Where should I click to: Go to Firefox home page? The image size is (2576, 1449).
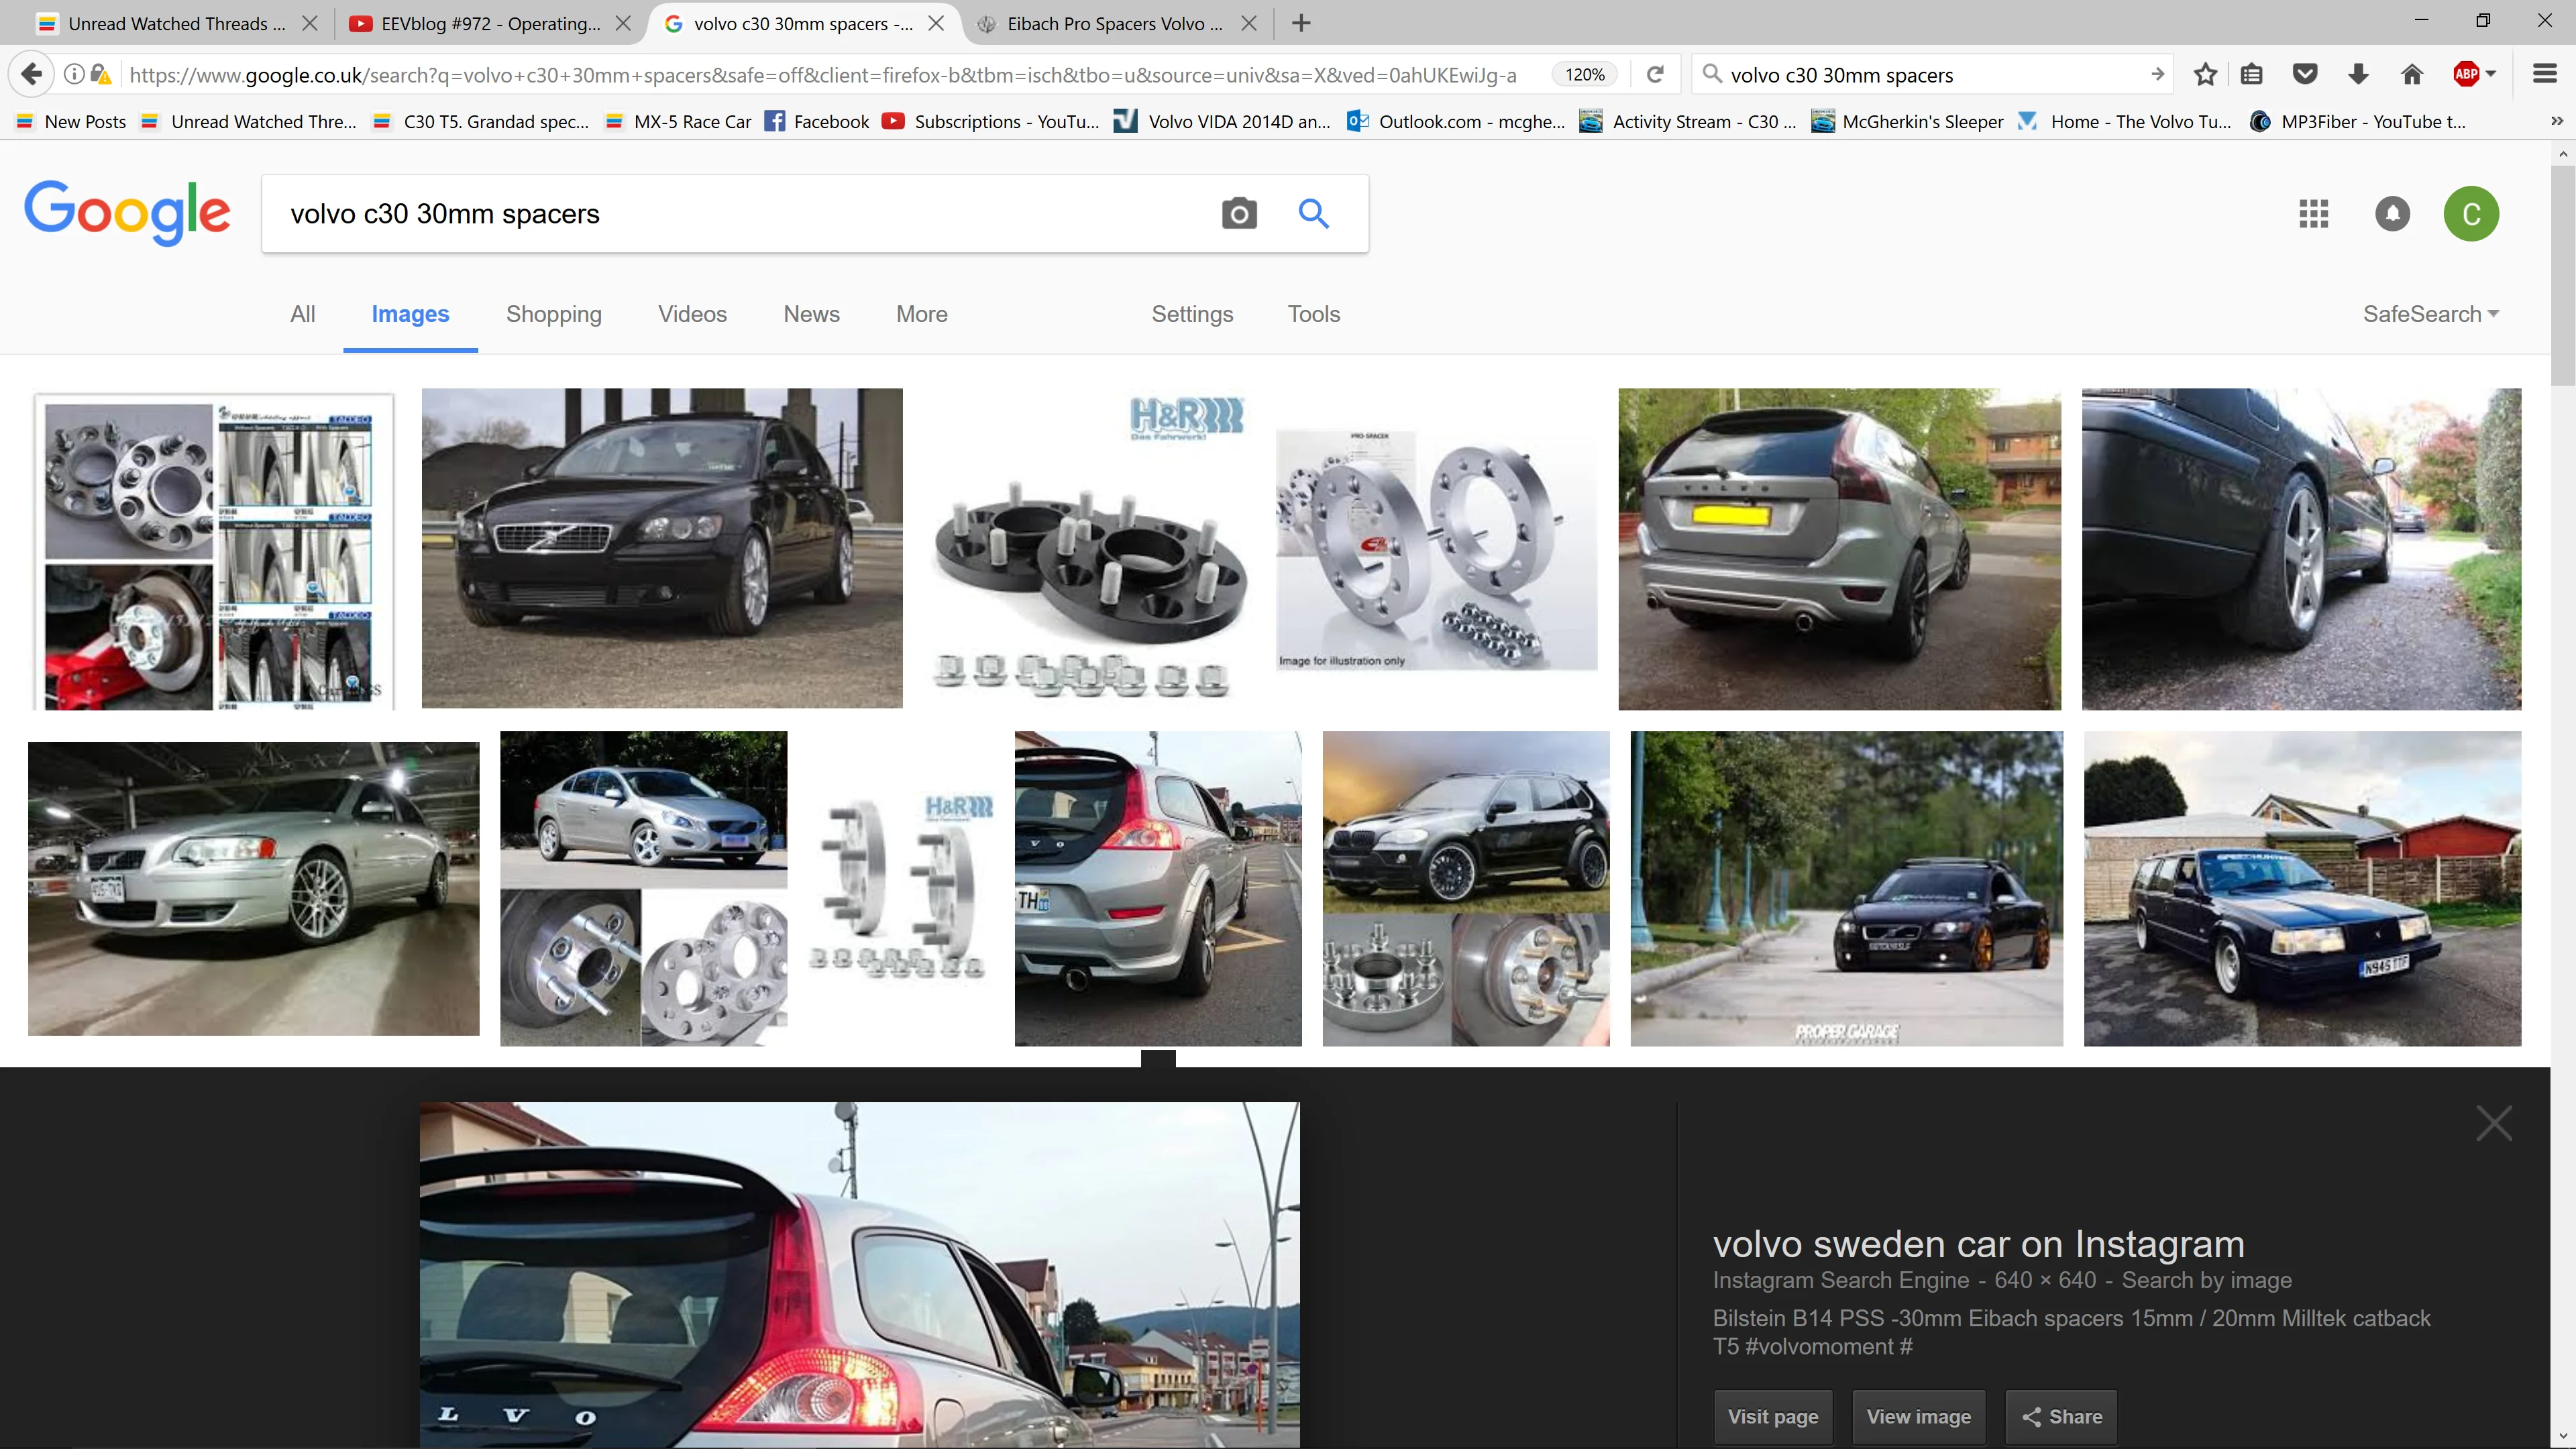[2411, 74]
